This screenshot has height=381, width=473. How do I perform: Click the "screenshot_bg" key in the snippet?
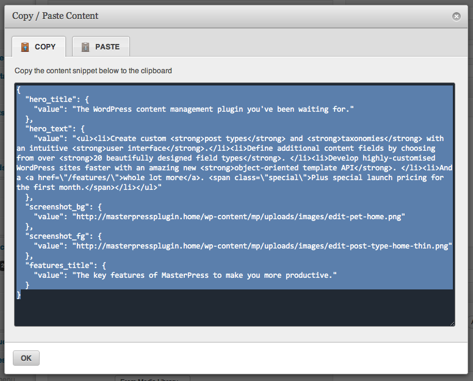pyautogui.click(x=57, y=207)
